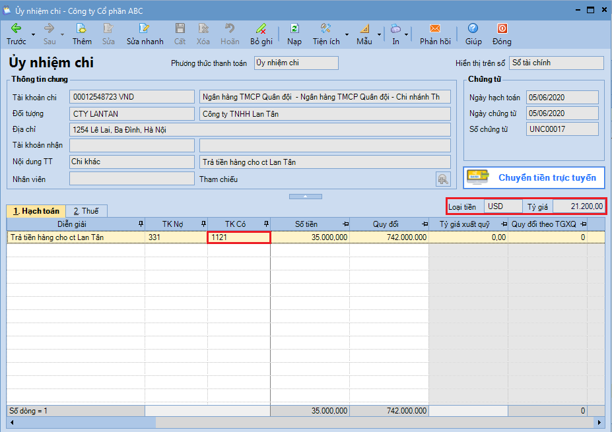Click Đối tượng CTY LANTAN field
This screenshot has width=612, height=432.
pos(132,114)
